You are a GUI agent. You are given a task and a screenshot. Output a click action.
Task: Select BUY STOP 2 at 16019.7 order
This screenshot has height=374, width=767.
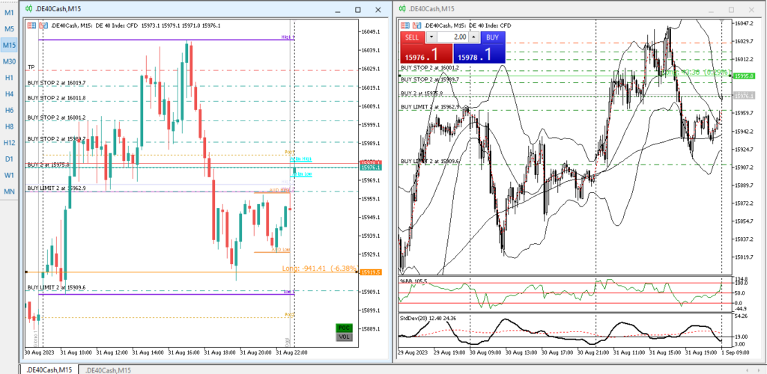click(x=57, y=82)
